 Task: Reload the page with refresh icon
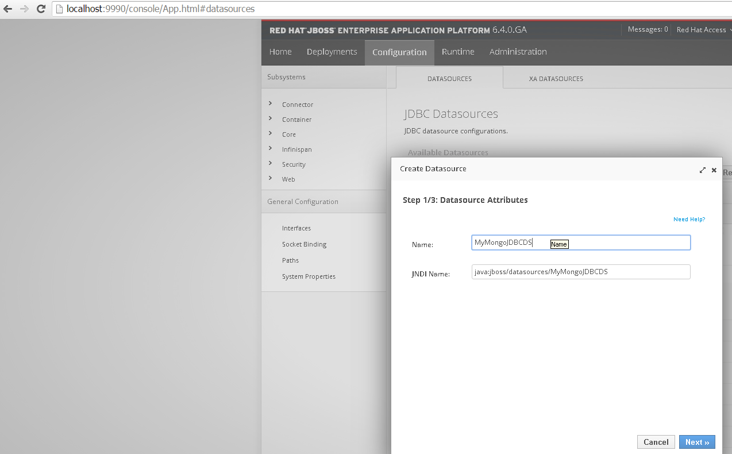coord(41,9)
